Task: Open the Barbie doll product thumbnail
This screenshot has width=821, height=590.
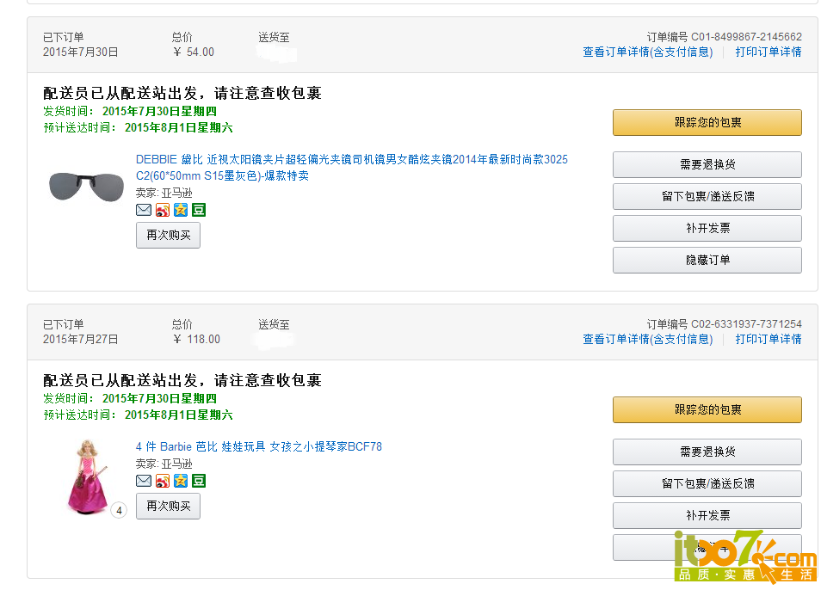Action: [88, 476]
